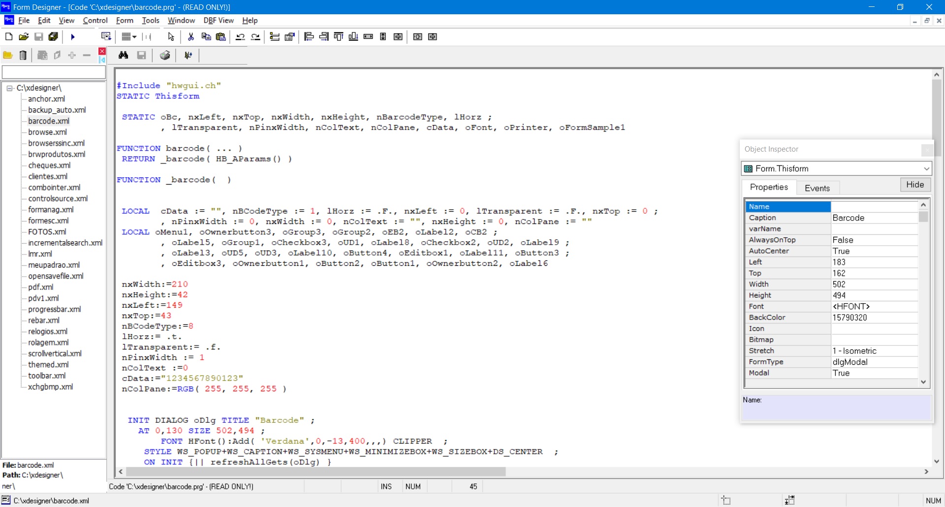Click the Hide button in Object Inspector
The height and width of the screenshot is (507, 945).
tap(915, 185)
